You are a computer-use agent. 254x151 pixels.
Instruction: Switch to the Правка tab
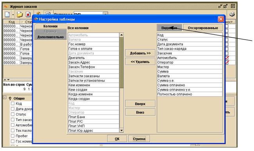pos(50,31)
